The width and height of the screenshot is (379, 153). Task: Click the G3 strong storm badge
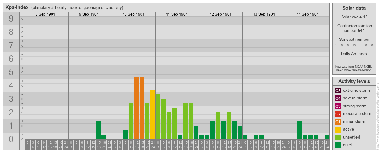point(338,106)
